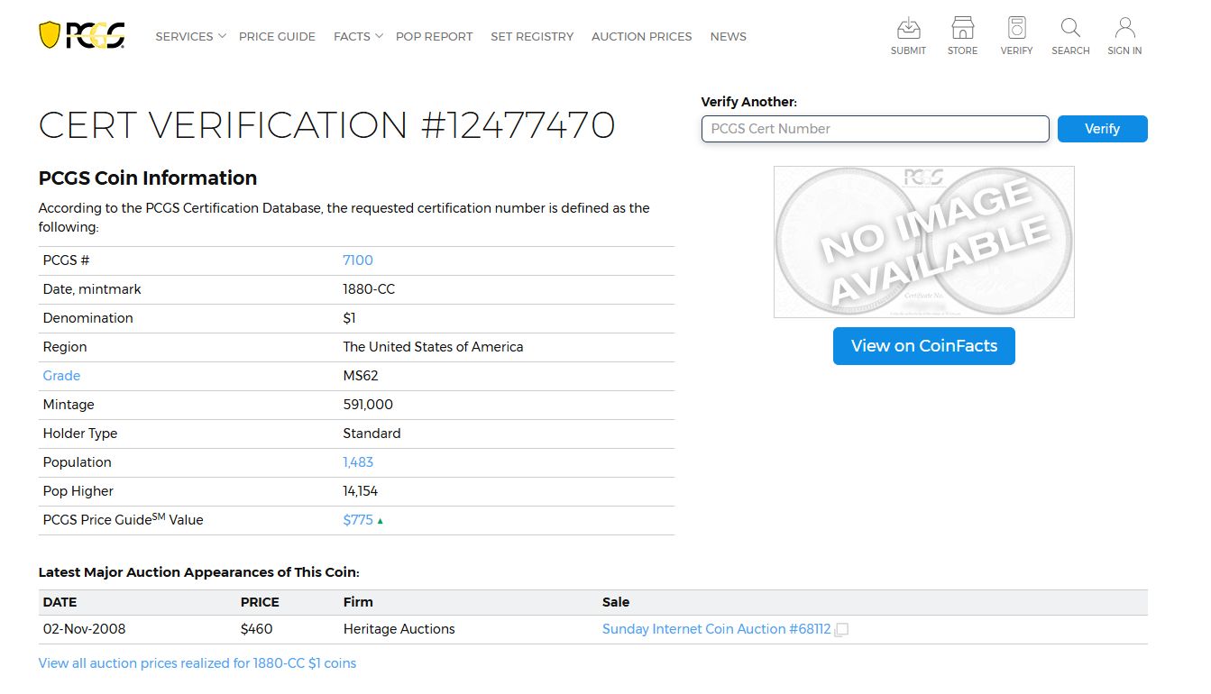Select the $460 auction price
This screenshot has width=1211, height=694.
click(257, 629)
